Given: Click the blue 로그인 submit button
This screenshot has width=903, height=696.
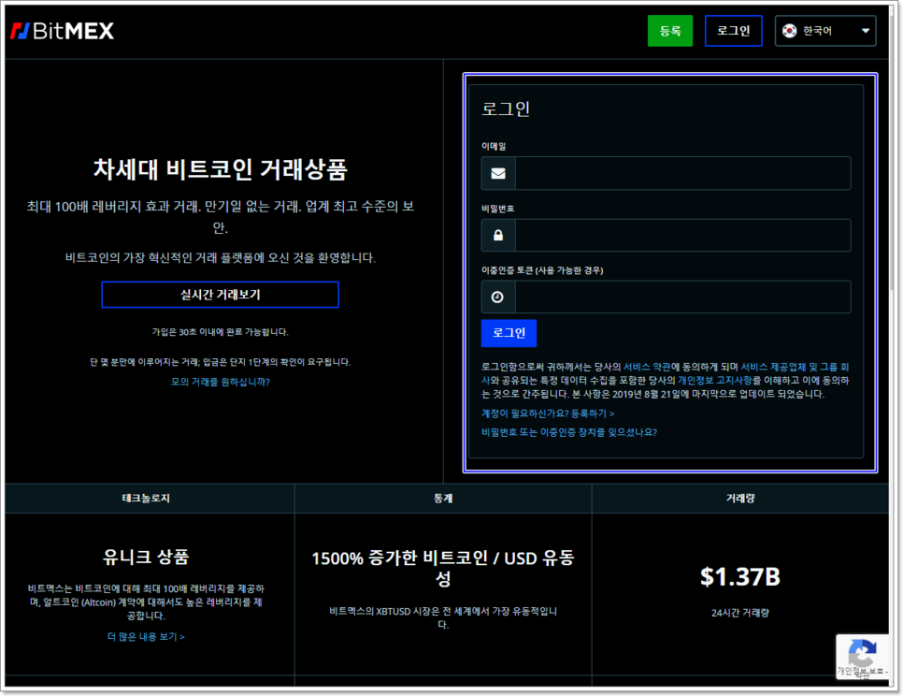Looking at the screenshot, I should 509,333.
